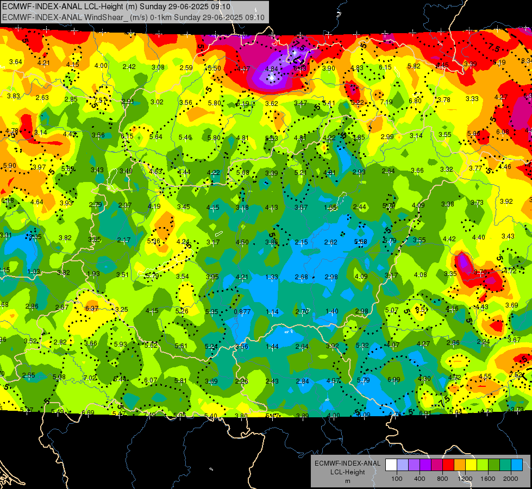Click the 7.62 wind shear value

tap(515, 375)
